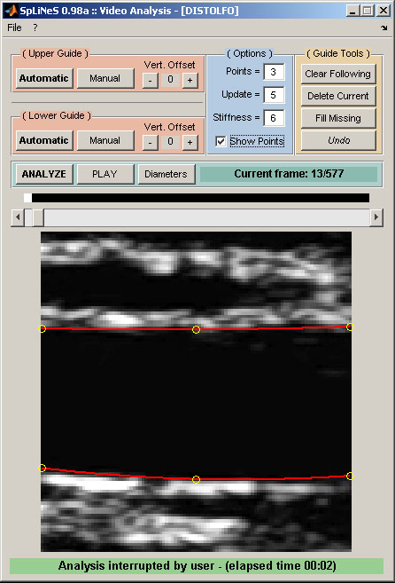Open the ? help menu

[35, 28]
